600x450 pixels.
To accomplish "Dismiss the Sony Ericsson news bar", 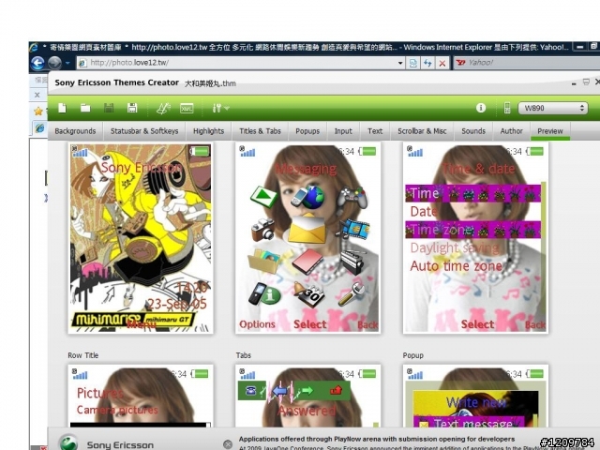I will point(228,443).
